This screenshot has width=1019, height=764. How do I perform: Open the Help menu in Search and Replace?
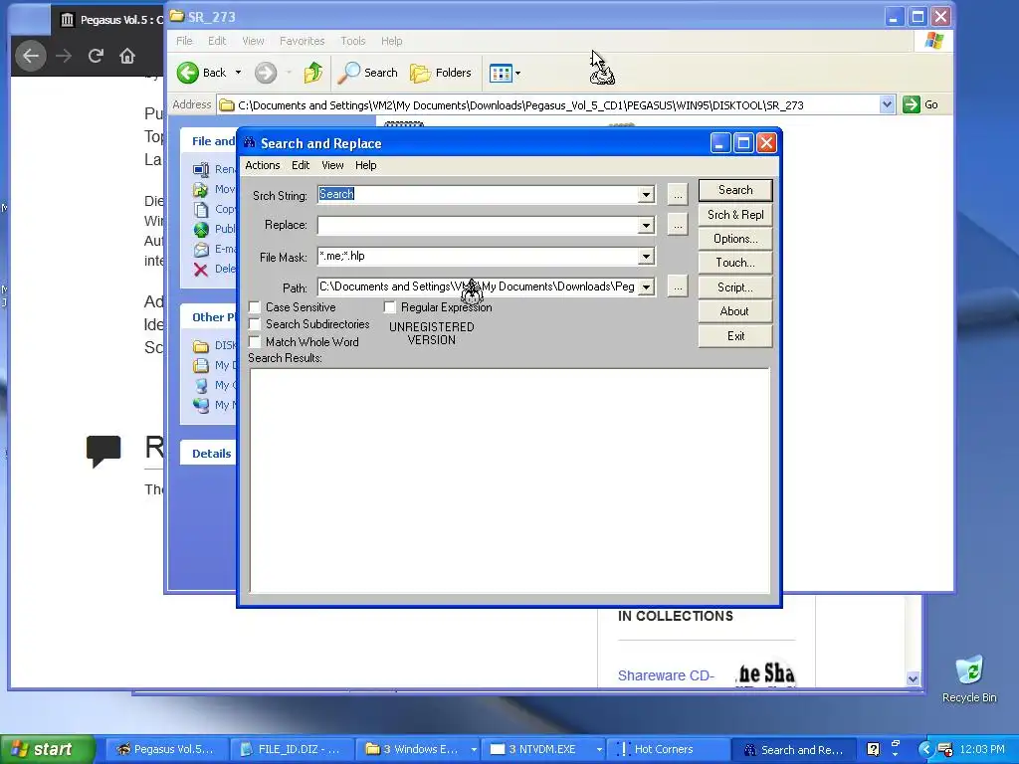tap(366, 165)
